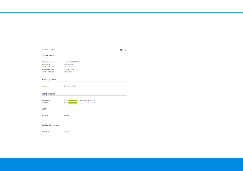
Task: Click the Teclas de comando section heading
Action: coord(51,125)
